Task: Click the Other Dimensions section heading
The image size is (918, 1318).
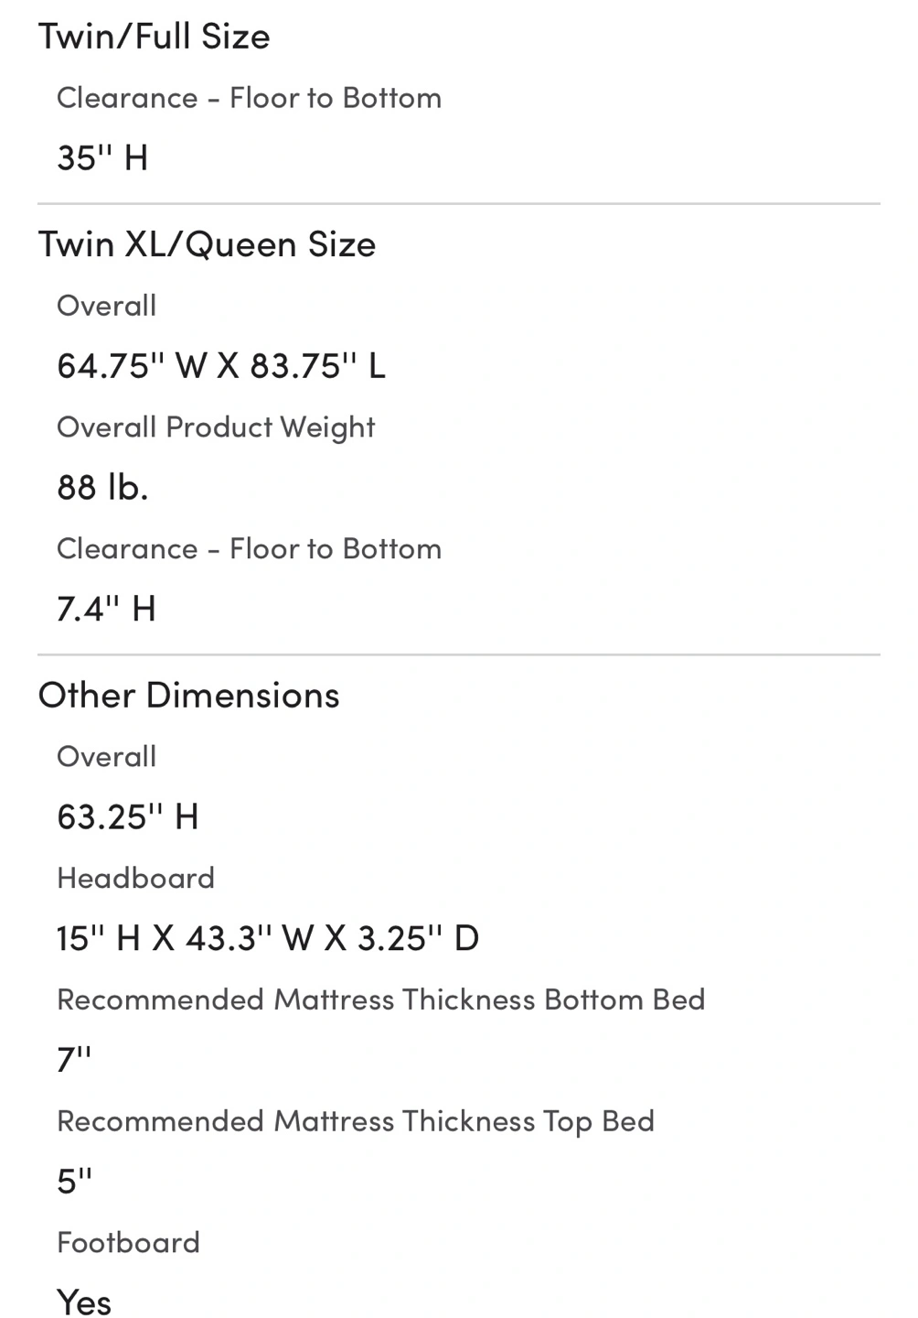Action: pyautogui.click(x=188, y=696)
